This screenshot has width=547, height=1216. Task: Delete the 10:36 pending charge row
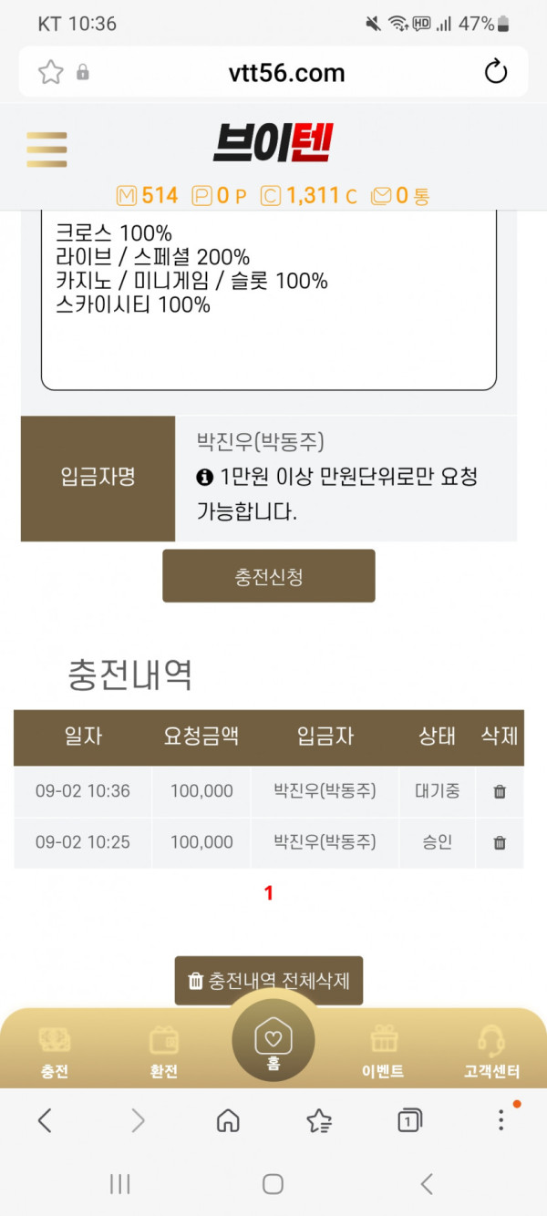500,792
